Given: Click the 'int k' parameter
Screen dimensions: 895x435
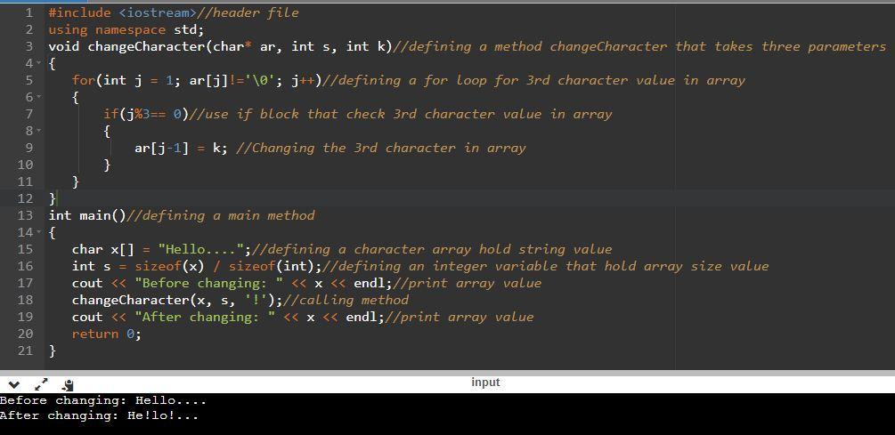Looking at the screenshot, I should tap(366, 46).
